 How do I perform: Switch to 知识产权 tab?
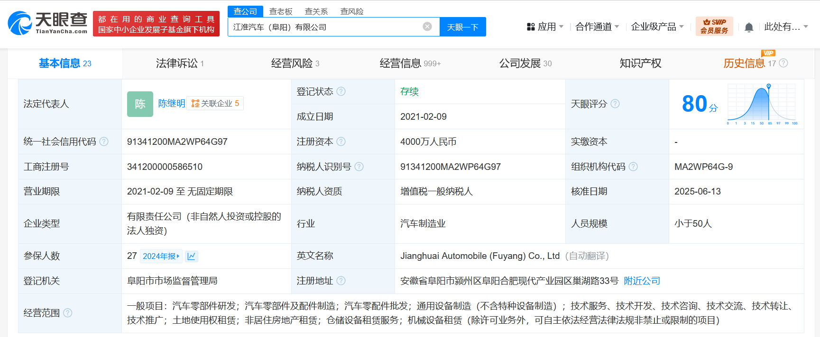pos(640,63)
